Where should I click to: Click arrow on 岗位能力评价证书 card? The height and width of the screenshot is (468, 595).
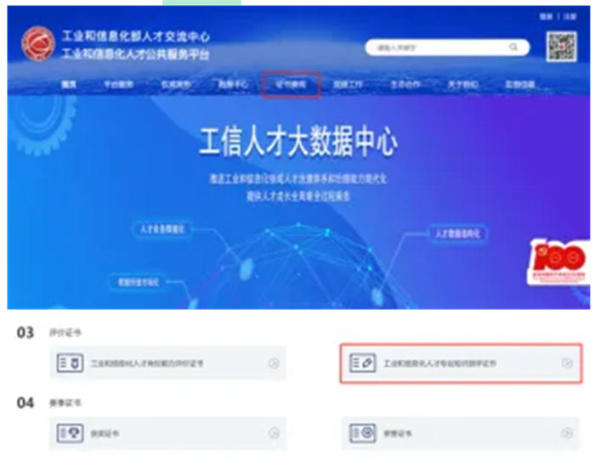coord(274,364)
